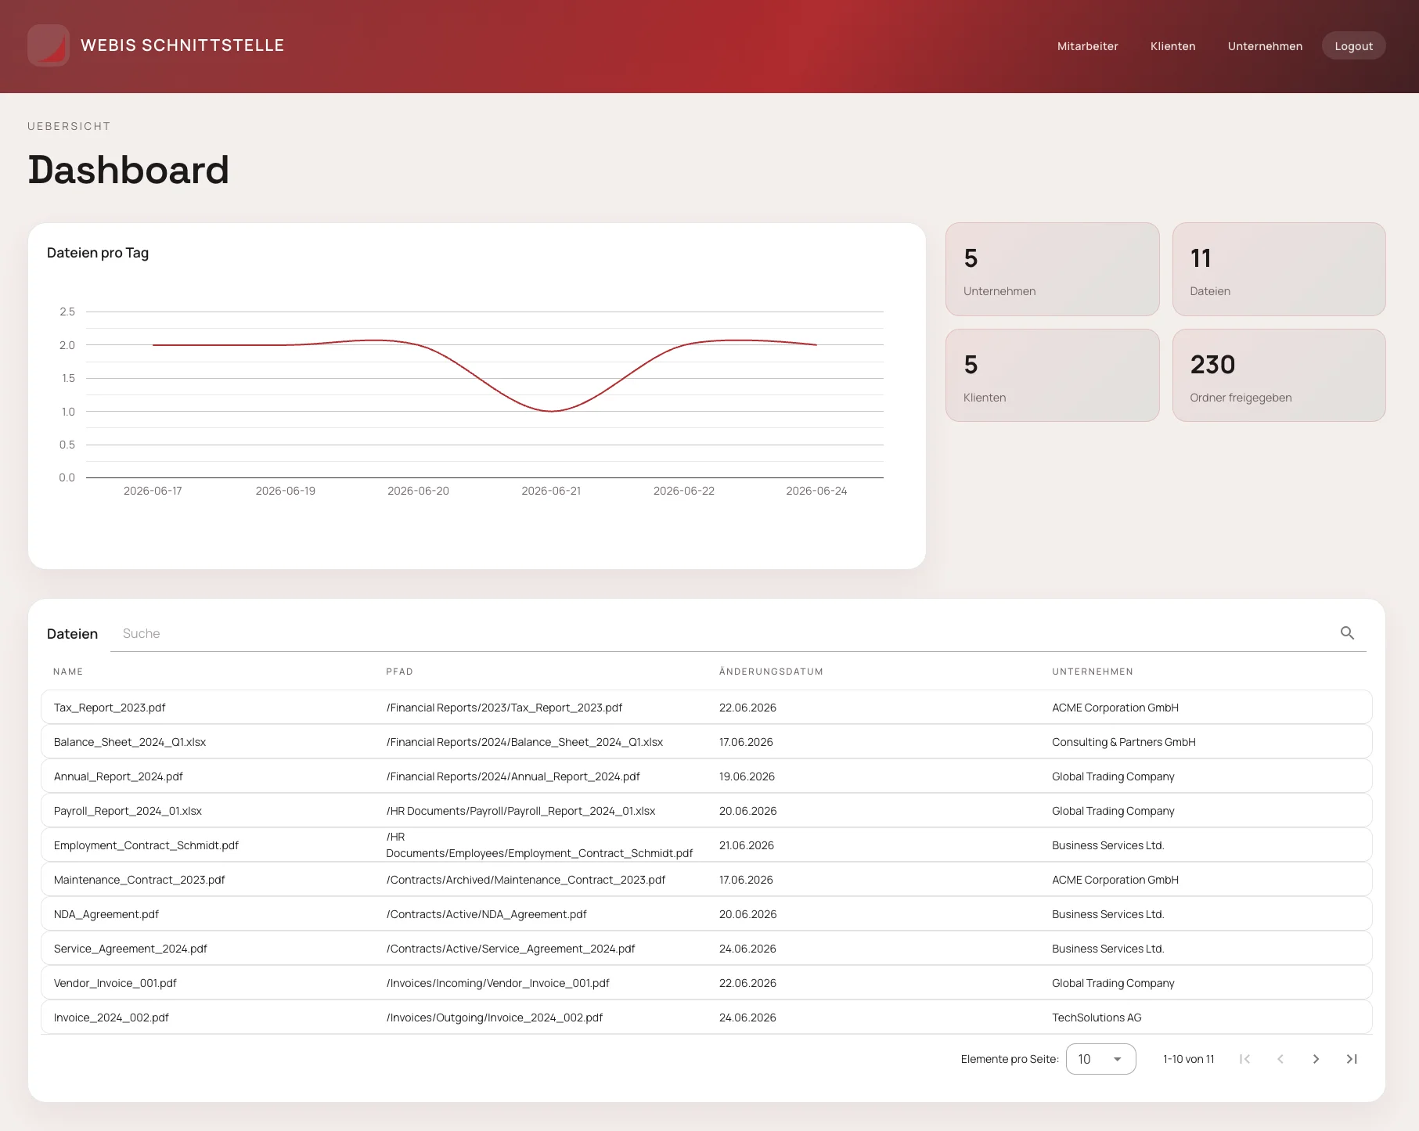Click the Dashboard page heading

[x=128, y=170]
